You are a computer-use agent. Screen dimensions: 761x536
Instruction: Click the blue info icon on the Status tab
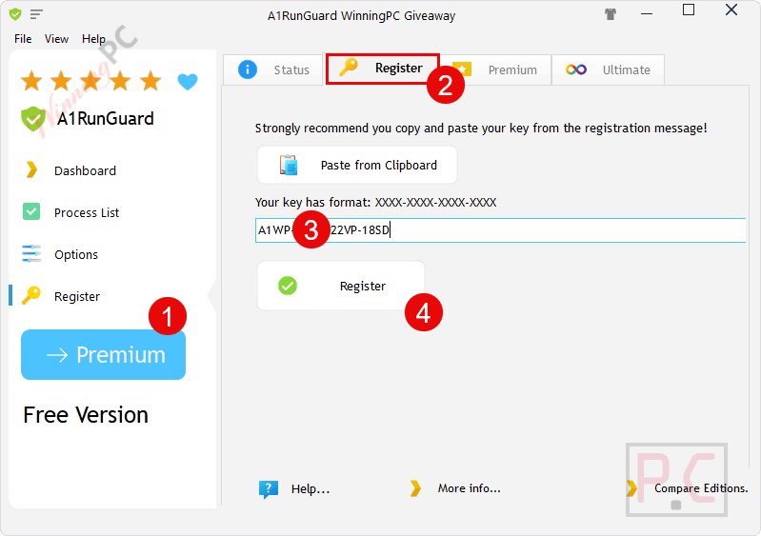(248, 69)
